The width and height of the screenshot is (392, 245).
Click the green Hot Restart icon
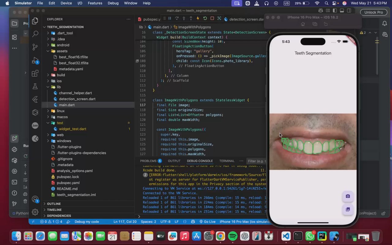pyautogui.click(x=205, y=18)
